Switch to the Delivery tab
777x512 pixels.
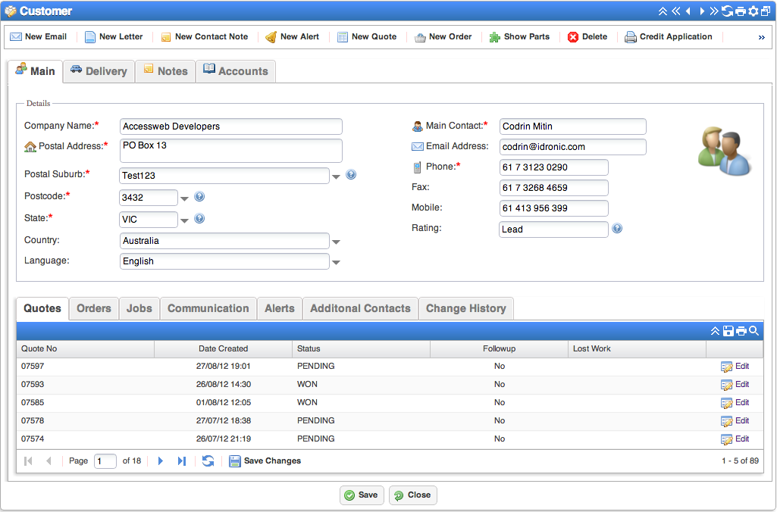pos(99,71)
